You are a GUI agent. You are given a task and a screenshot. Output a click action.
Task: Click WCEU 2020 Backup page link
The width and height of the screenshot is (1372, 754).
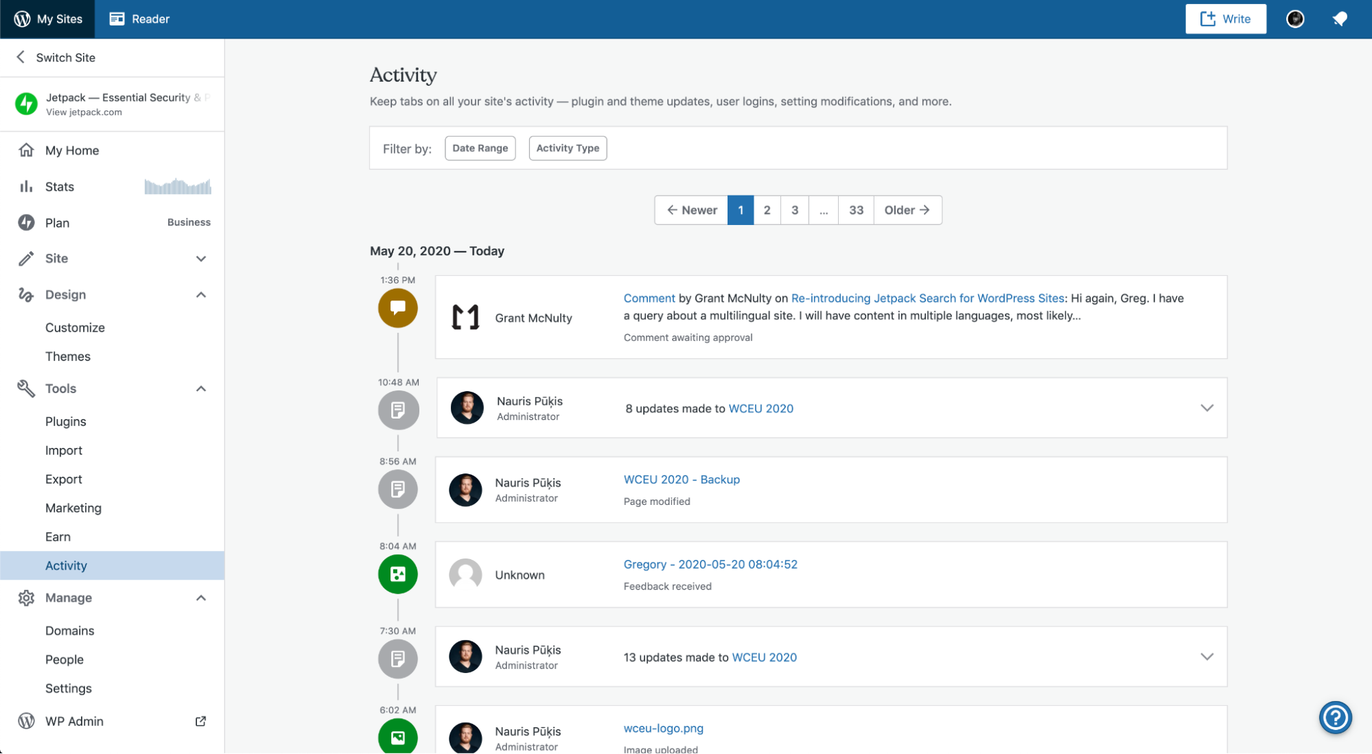click(682, 479)
